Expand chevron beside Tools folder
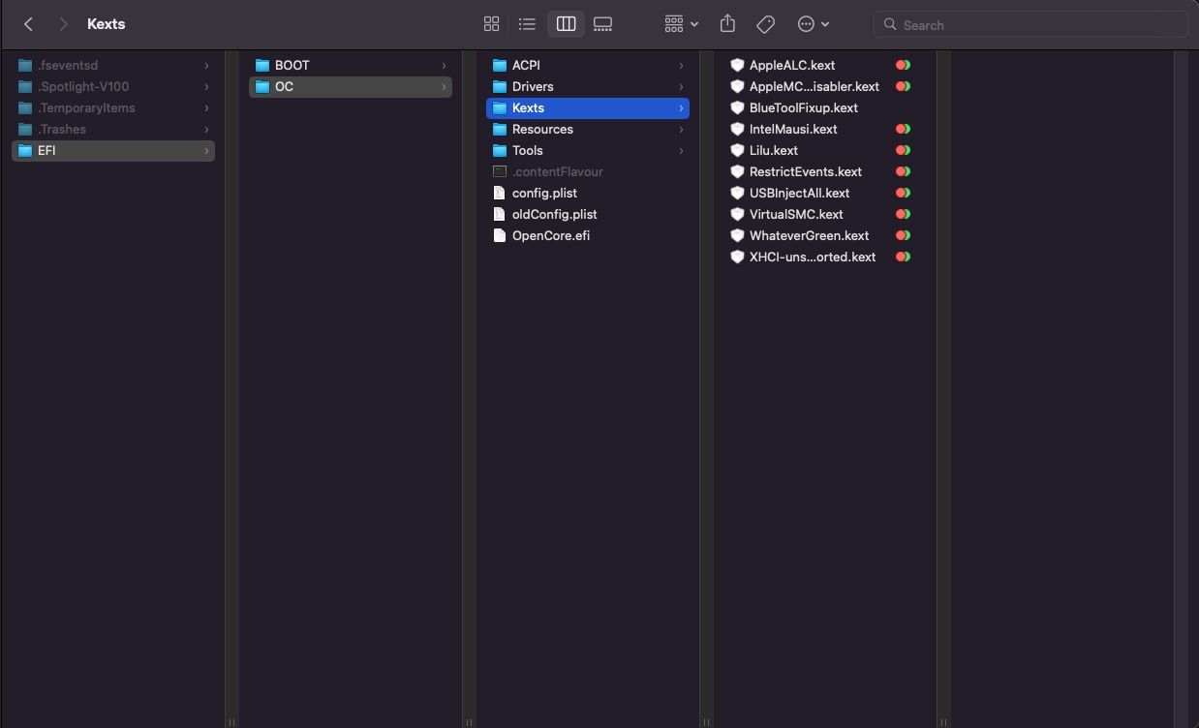The height and width of the screenshot is (728, 1199). 681,150
